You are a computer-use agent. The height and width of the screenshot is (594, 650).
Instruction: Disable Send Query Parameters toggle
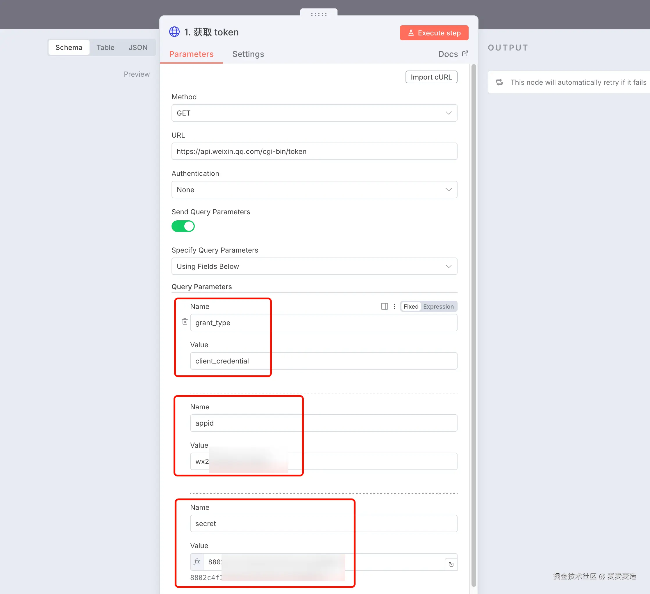click(183, 226)
